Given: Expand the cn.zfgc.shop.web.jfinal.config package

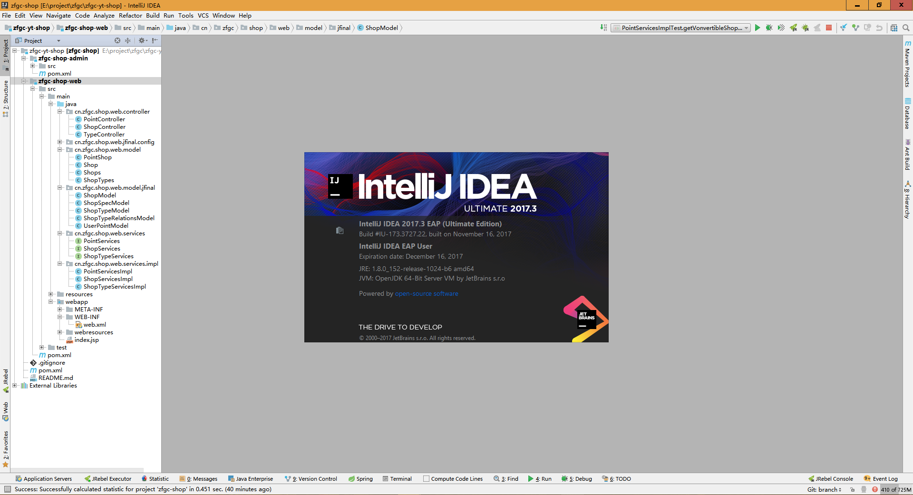Looking at the screenshot, I should tap(60, 142).
